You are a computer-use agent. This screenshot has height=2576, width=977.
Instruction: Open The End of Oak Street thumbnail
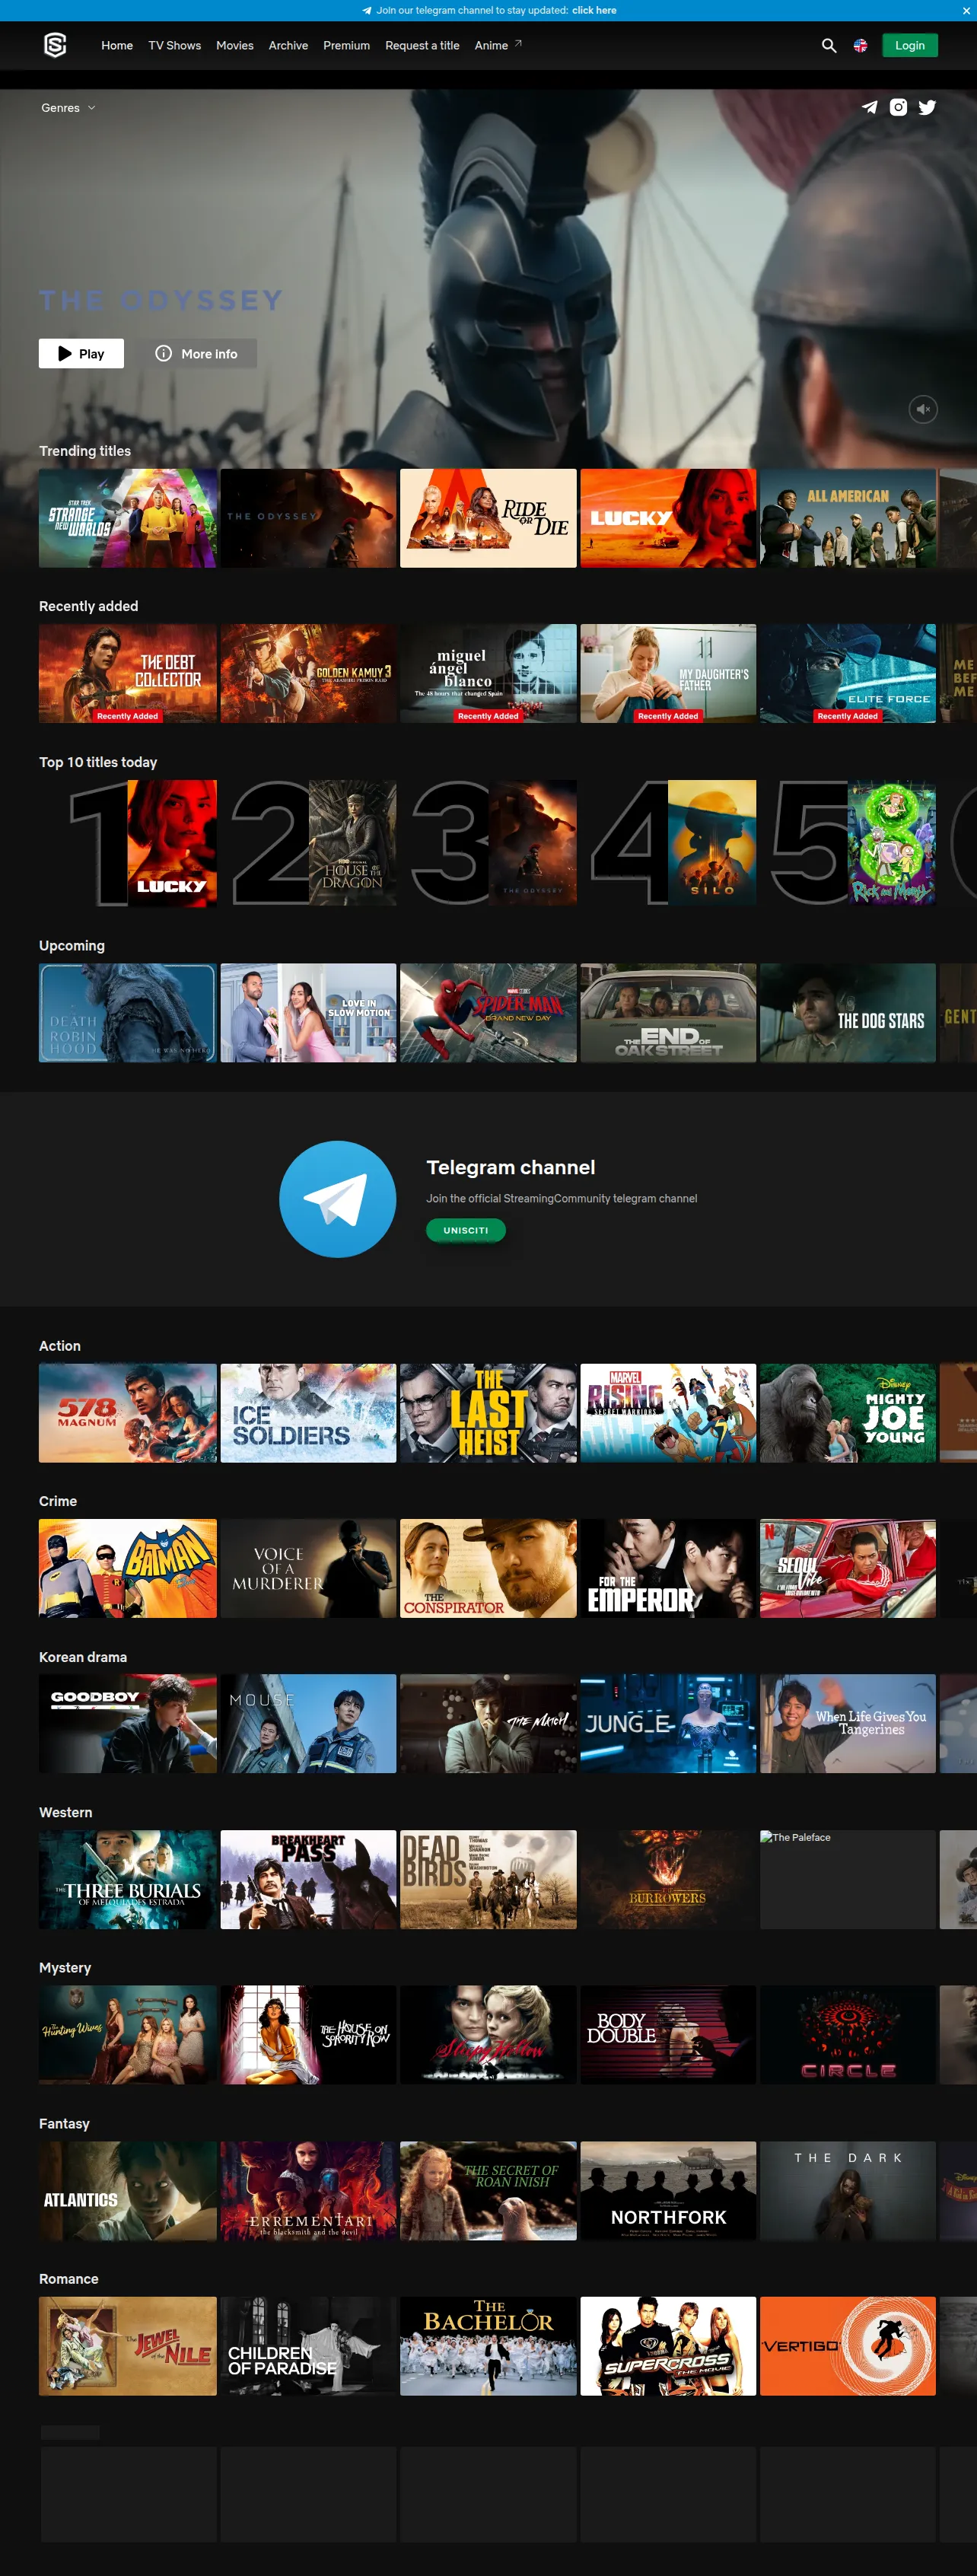coord(668,1013)
